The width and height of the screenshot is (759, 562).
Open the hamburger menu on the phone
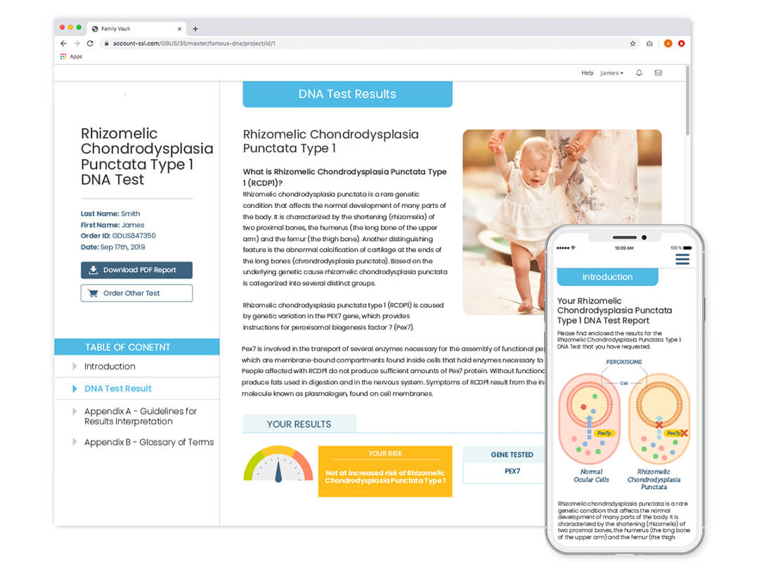coord(682,259)
